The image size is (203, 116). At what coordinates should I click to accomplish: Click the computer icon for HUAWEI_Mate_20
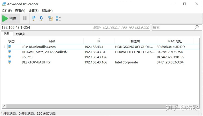click(x=10, y=52)
